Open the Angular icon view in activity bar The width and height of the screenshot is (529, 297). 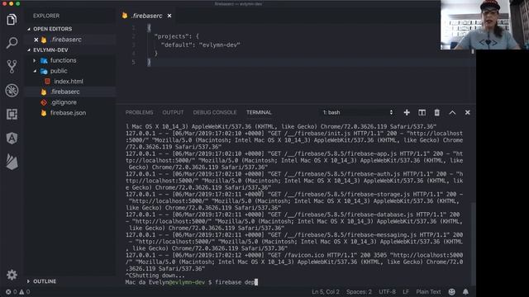coord(12,138)
